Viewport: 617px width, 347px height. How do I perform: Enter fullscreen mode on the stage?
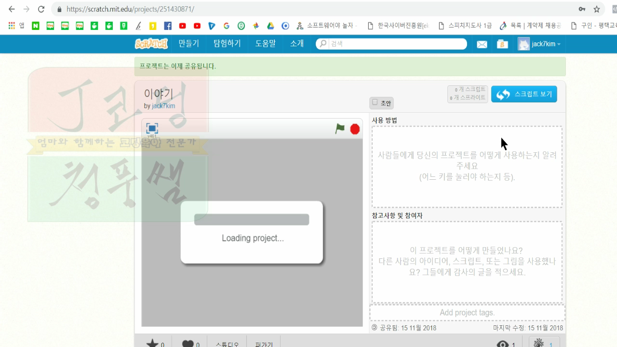pos(151,129)
